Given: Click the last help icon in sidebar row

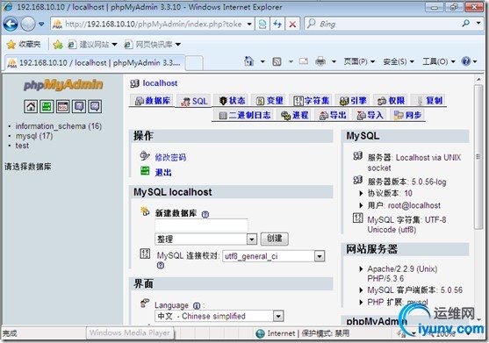Looking at the screenshot, I should [x=95, y=106].
